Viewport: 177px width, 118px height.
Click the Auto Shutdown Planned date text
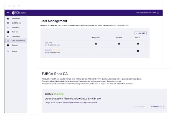73,99
